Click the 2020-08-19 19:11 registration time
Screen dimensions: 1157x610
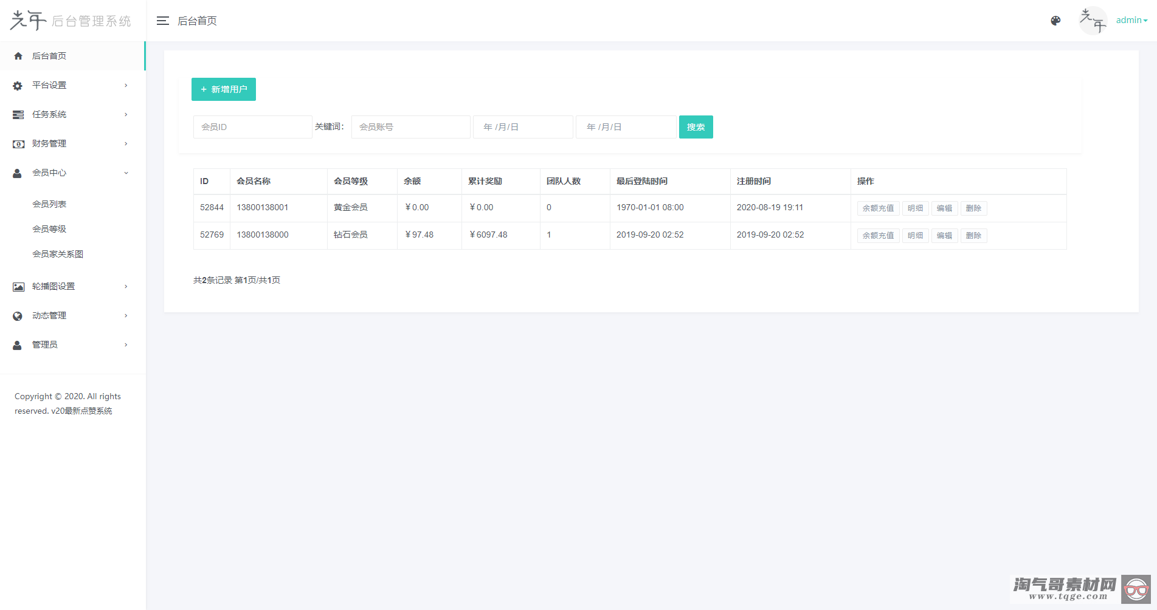pos(770,207)
